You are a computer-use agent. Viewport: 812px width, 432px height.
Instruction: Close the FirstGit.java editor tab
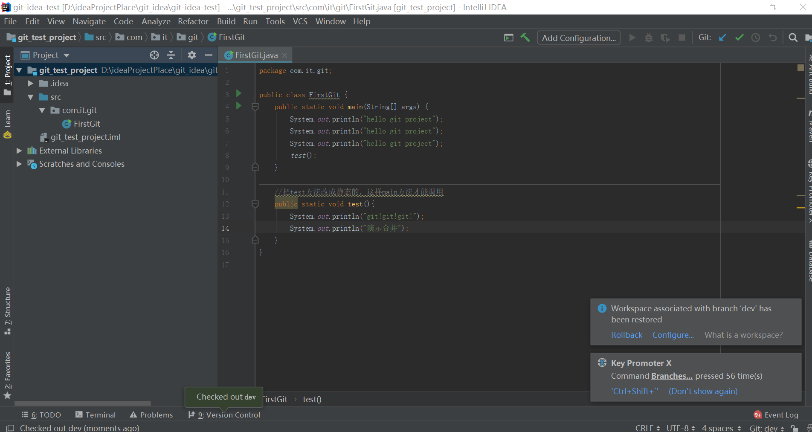pos(284,55)
